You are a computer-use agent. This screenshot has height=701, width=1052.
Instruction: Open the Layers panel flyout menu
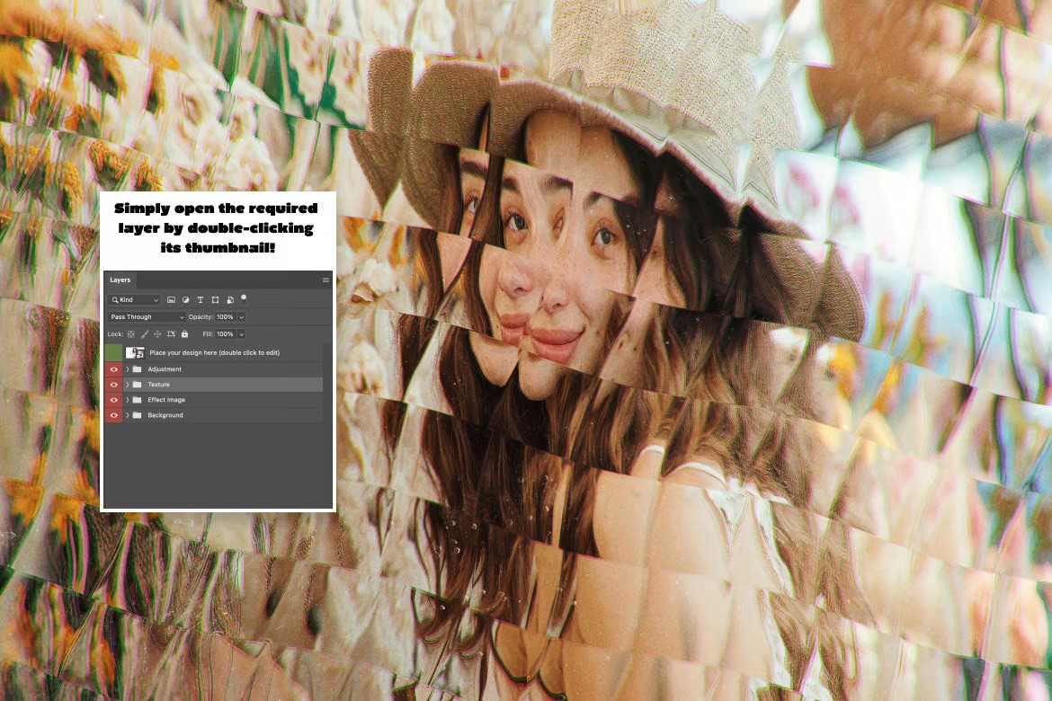tap(325, 280)
